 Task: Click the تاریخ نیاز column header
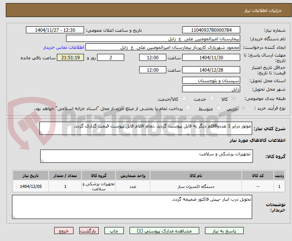pos(31,176)
